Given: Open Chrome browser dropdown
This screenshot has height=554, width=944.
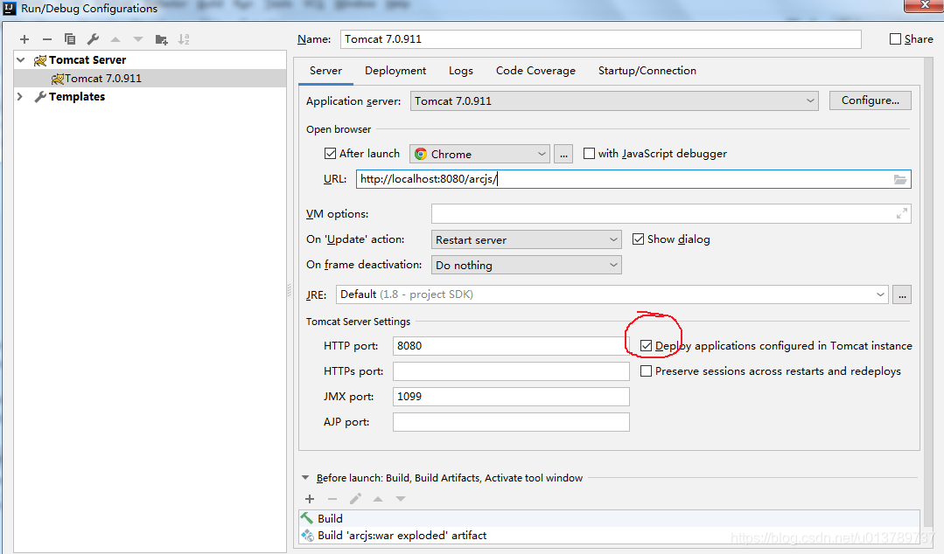Looking at the screenshot, I should click(x=479, y=154).
